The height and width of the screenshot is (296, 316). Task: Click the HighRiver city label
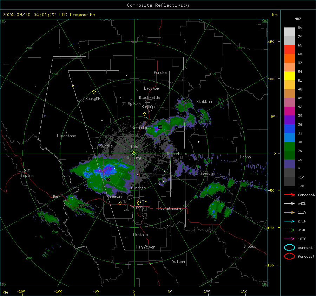pos(146,247)
